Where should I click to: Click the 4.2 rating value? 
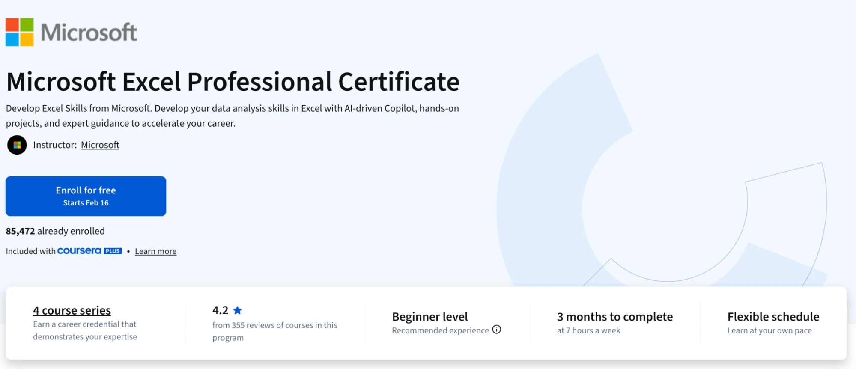[x=221, y=310]
